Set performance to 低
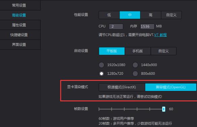The width and height of the screenshot is (197, 127). (x=109, y=15)
